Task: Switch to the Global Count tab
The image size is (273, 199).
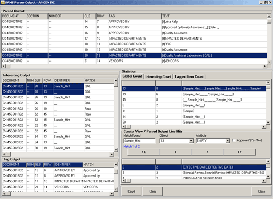Action: coord(132,76)
